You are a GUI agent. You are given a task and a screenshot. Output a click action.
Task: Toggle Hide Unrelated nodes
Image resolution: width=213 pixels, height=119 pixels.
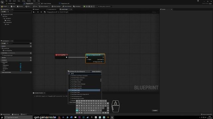click(43, 6)
